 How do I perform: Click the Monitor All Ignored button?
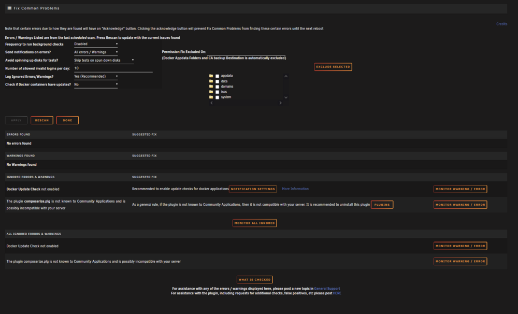(x=255, y=223)
